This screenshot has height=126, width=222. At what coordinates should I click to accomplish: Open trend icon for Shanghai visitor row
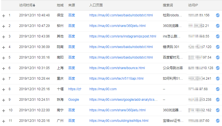point(218,68)
